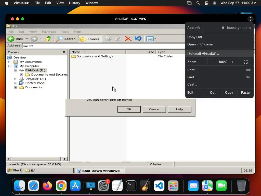Select My Computer in folder tree
The width and height of the screenshot is (261, 196).
pyautogui.click(x=29, y=66)
